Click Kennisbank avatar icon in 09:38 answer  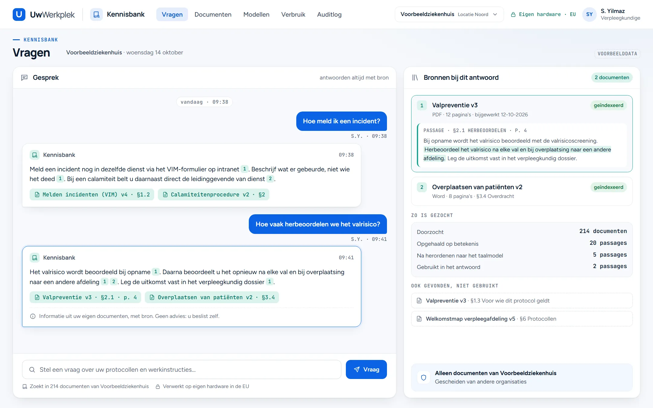[35, 155]
